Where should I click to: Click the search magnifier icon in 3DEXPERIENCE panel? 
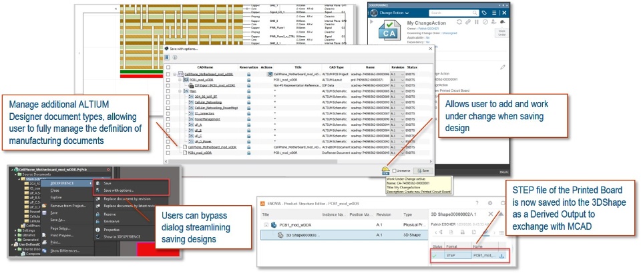click(x=475, y=13)
